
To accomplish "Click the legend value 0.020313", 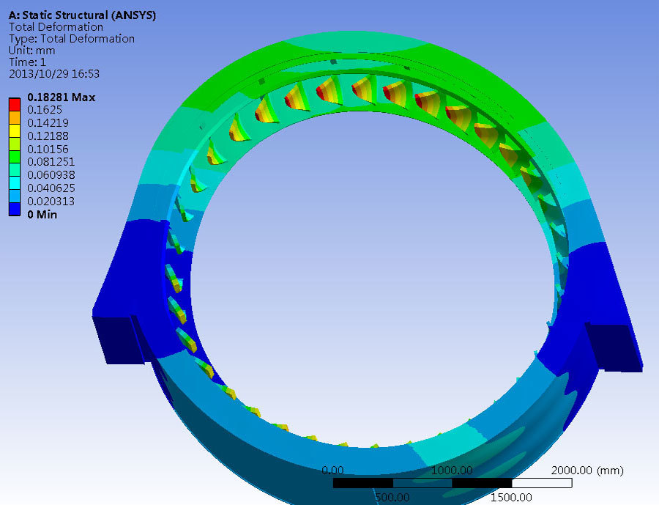I will (51, 201).
